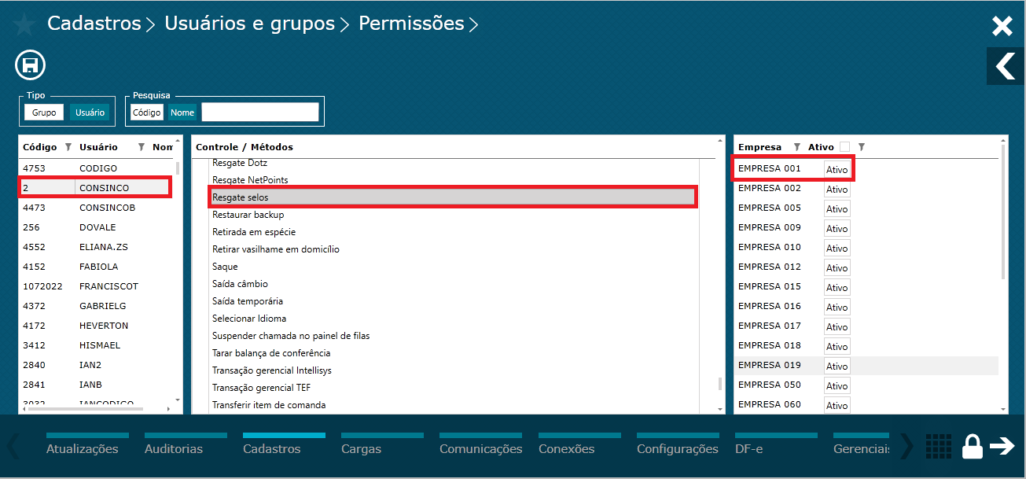
Task: Open the Auditorias module tab
Action: [x=174, y=448]
